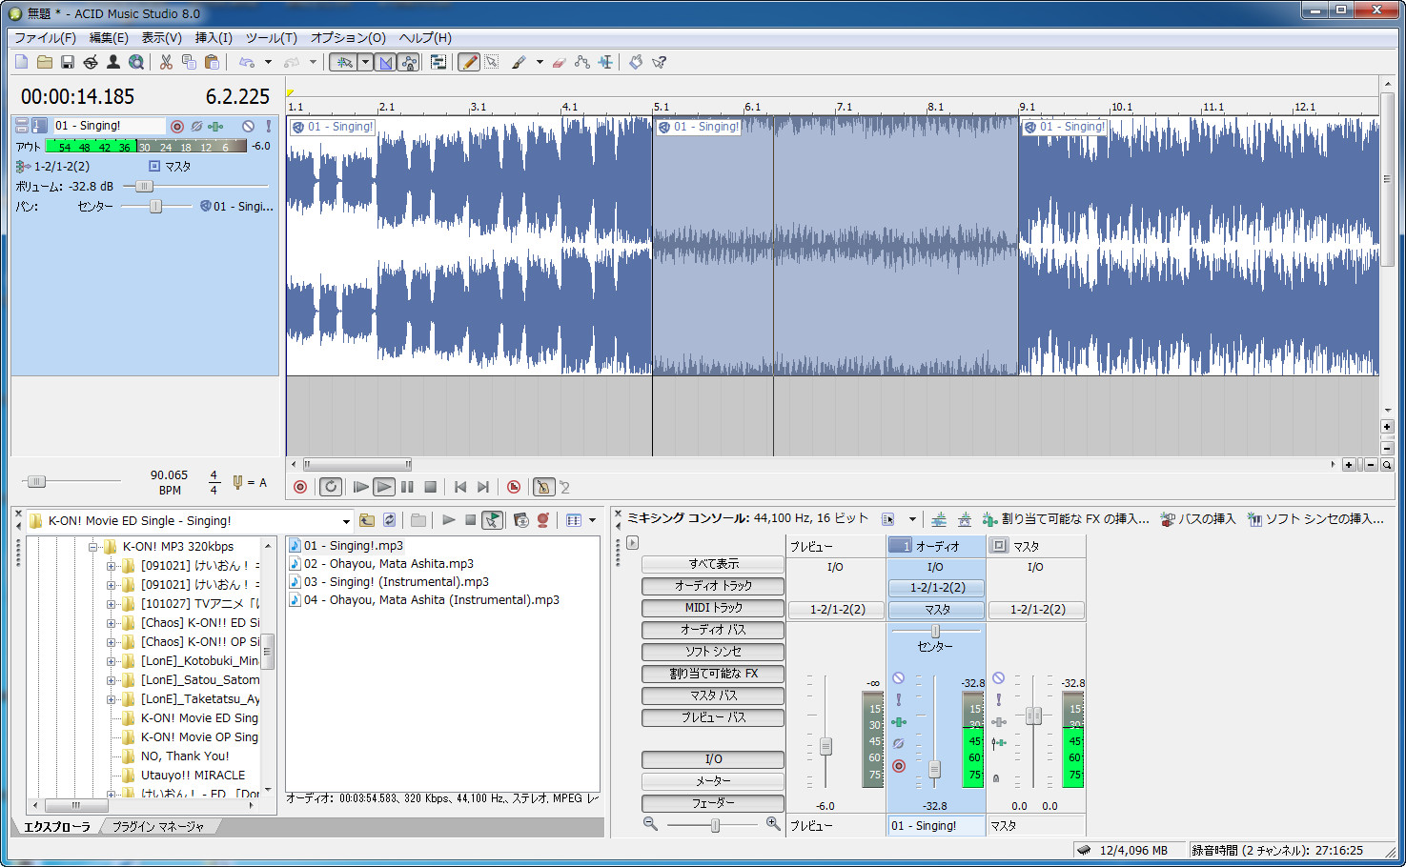
Task: Collapse the K-ON! MP3 320kbps folder
Action: click(x=93, y=547)
